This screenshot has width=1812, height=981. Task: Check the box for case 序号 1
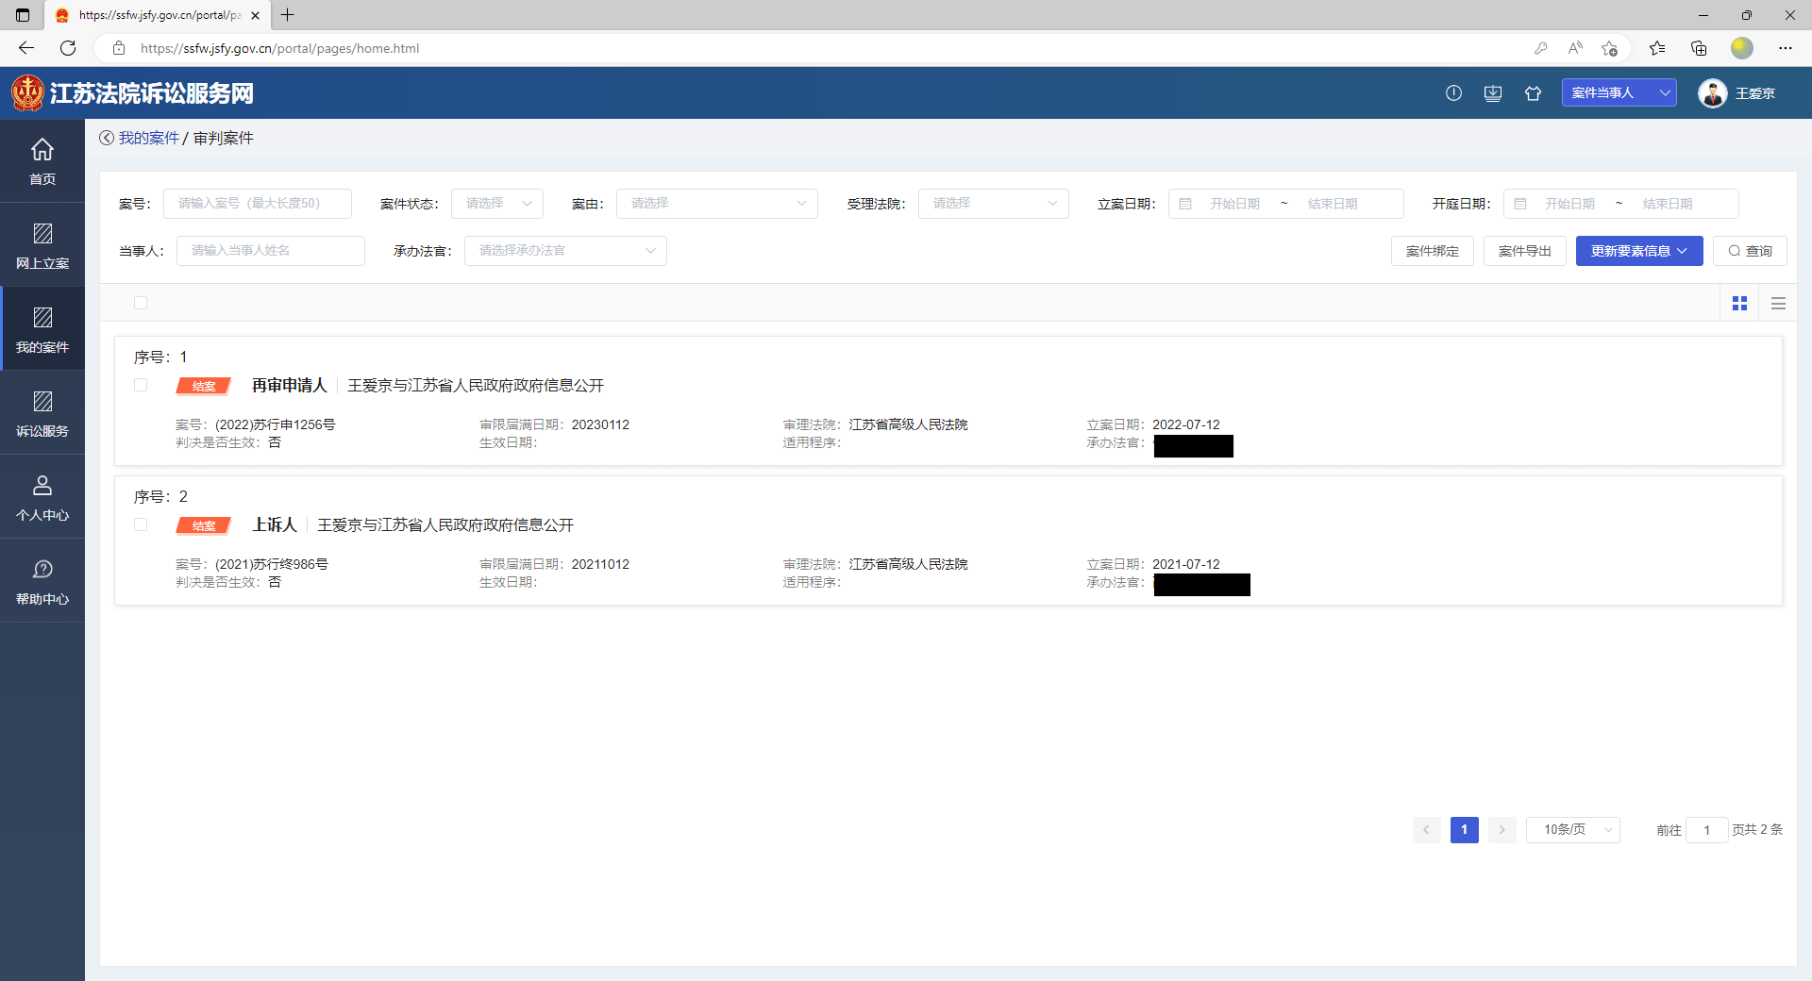coord(141,385)
